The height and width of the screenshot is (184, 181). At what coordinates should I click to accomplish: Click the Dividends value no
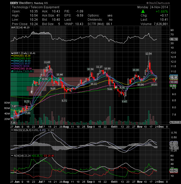tap(111, 20)
